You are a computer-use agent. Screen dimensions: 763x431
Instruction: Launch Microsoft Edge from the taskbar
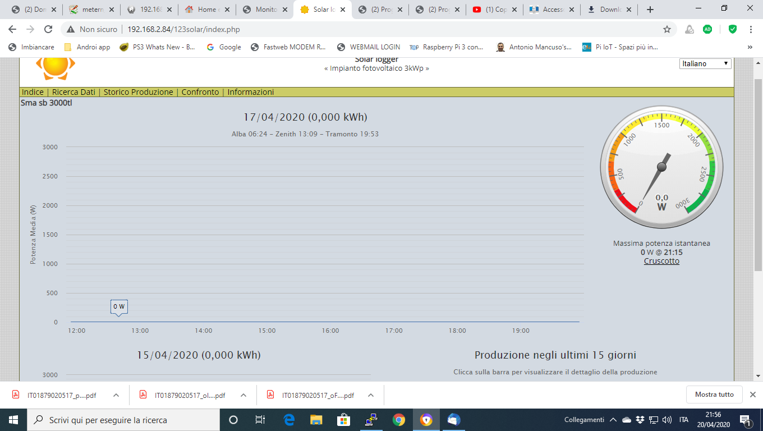click(289, 420)
